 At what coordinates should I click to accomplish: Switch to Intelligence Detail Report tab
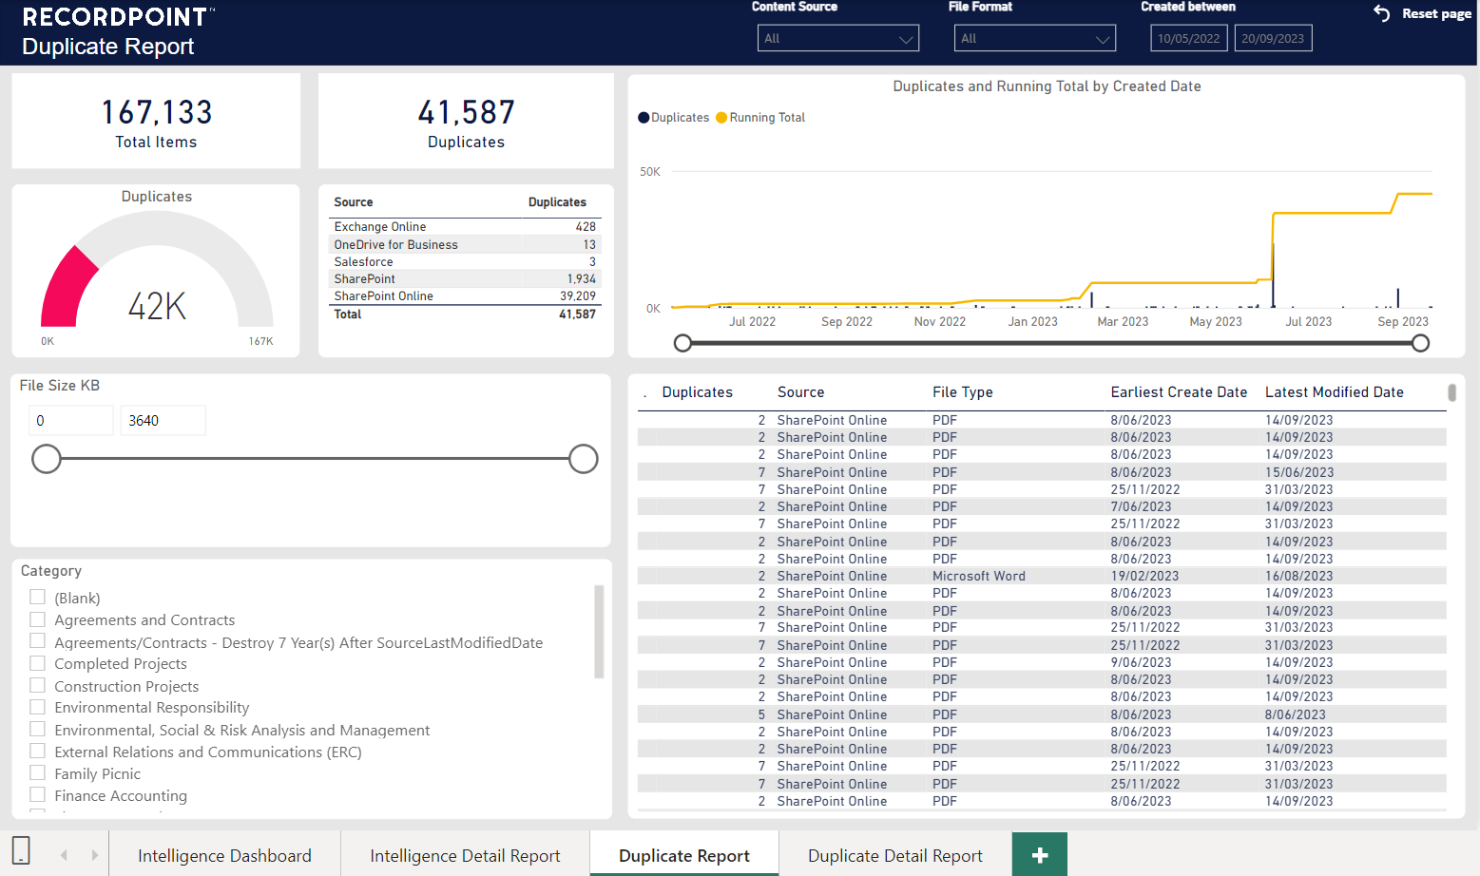pyautogui.click(x=465, y=855)
